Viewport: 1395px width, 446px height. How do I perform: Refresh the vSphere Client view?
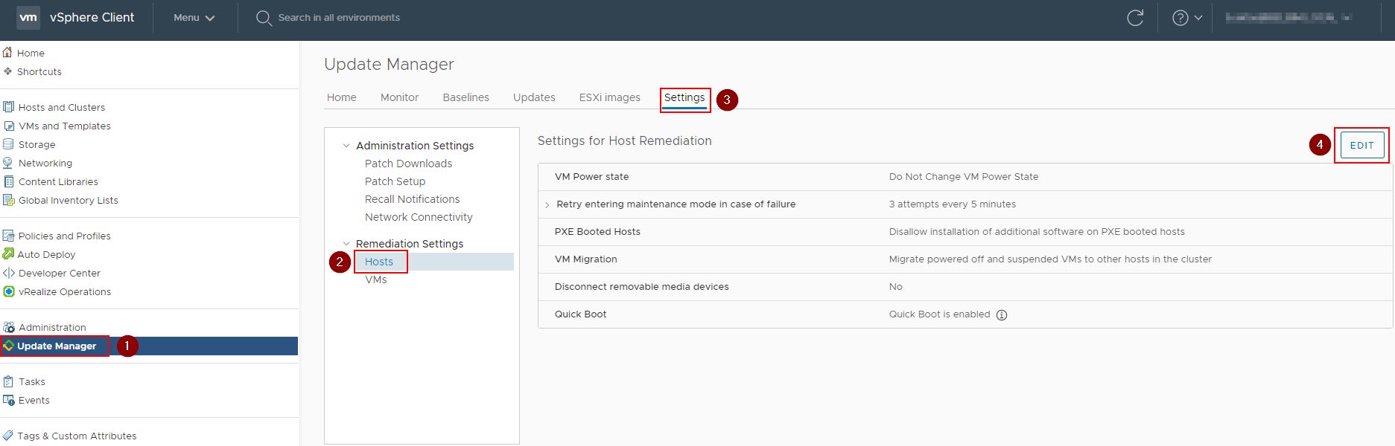tap(1135, 18)
